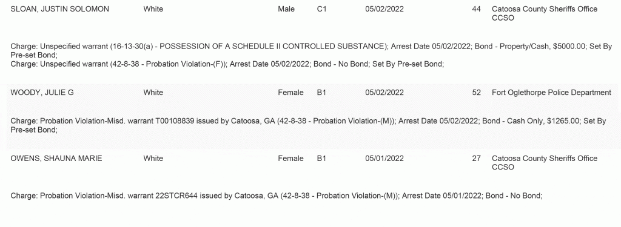Click age 52 in Woody's row
Viewport: 621px width, 227px height.
tap(477, 93)
